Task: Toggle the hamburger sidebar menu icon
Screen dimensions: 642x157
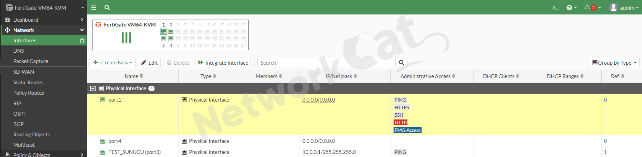Action: [94, 7]
